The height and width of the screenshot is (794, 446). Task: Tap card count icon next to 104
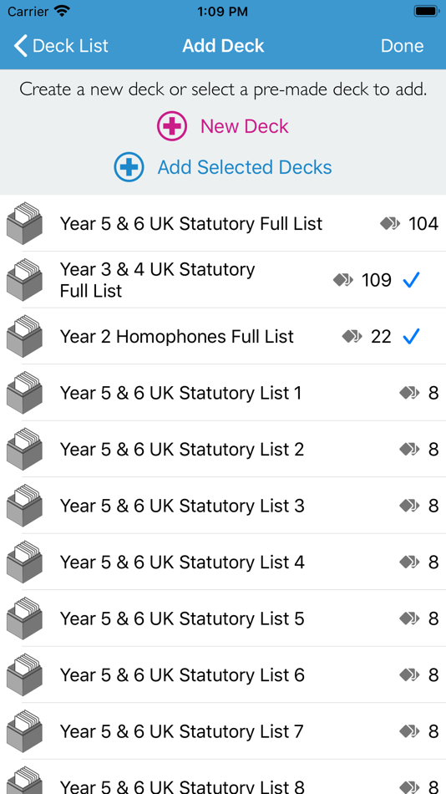(x=390, y=223)
